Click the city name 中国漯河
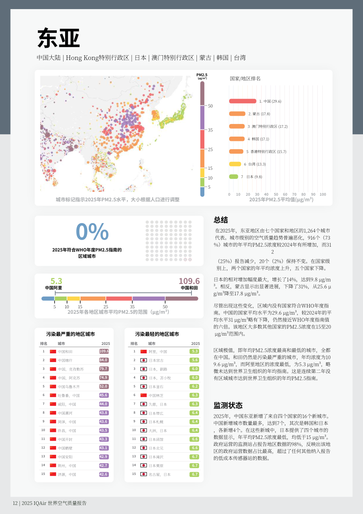The height and width of the screenshot is (514, 363). (x=65, y=413)
